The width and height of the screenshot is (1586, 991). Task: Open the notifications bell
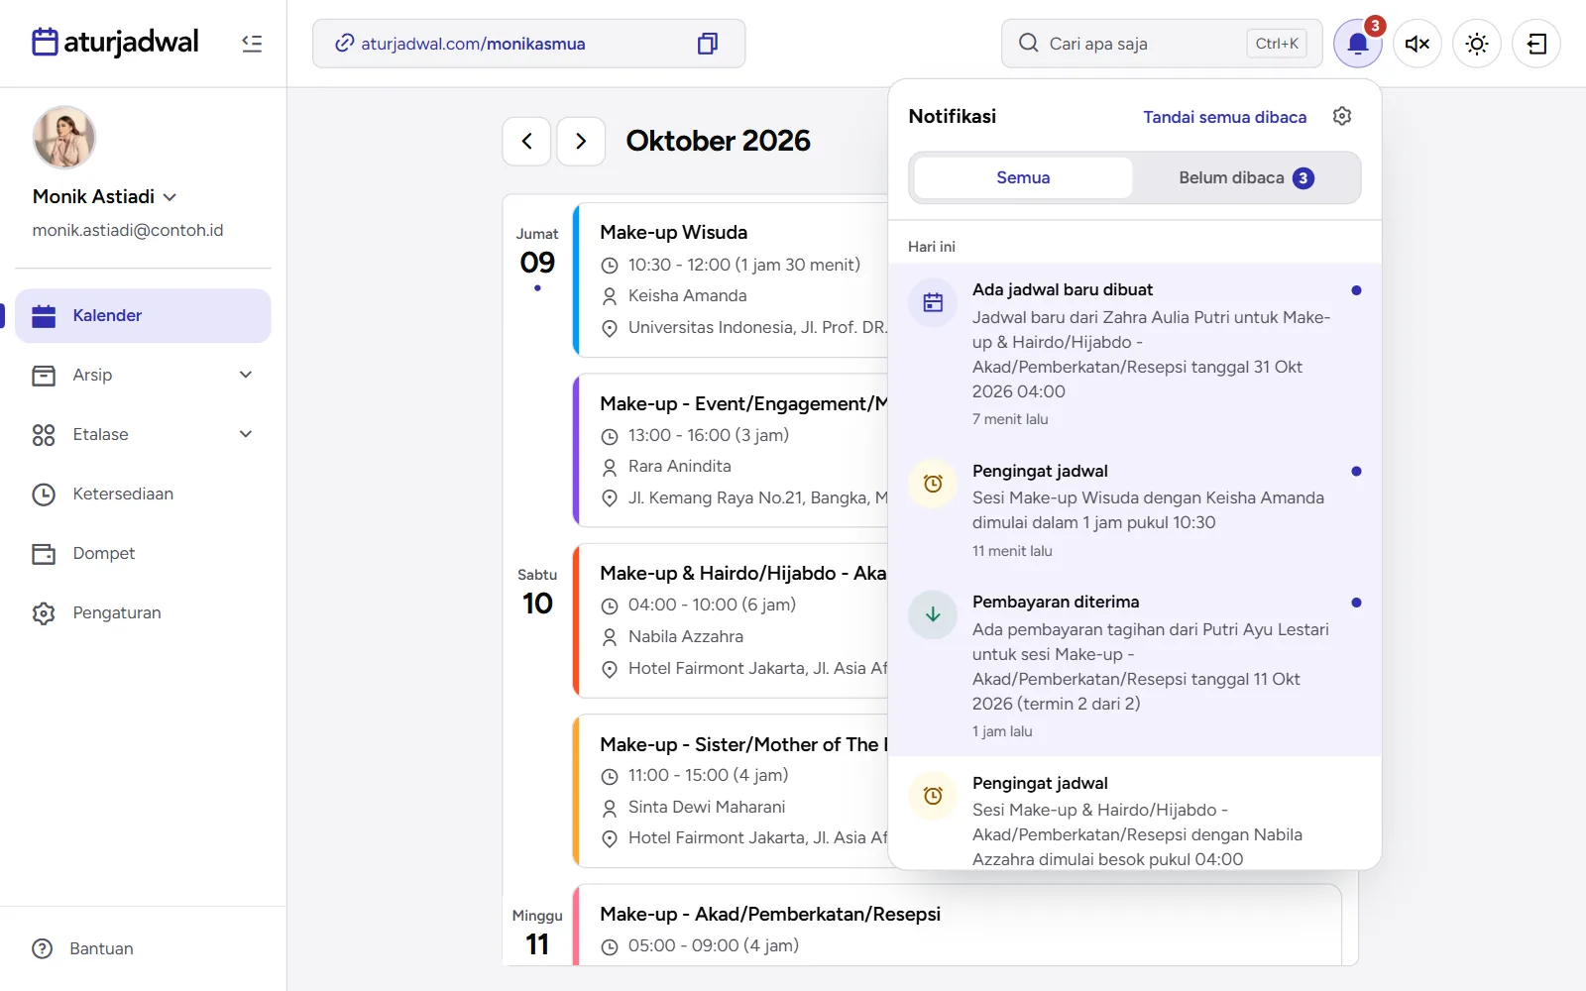click(x=1358, y=44)
